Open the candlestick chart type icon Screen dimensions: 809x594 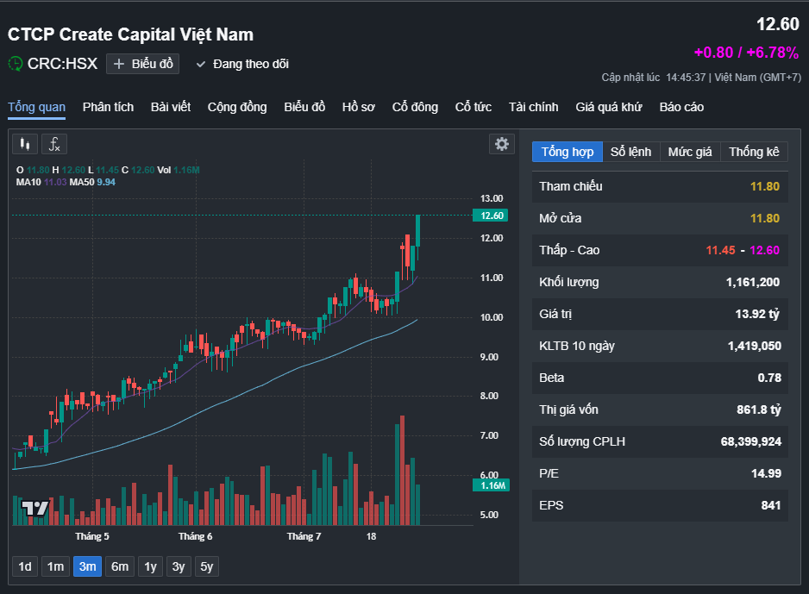pos(25,144)
